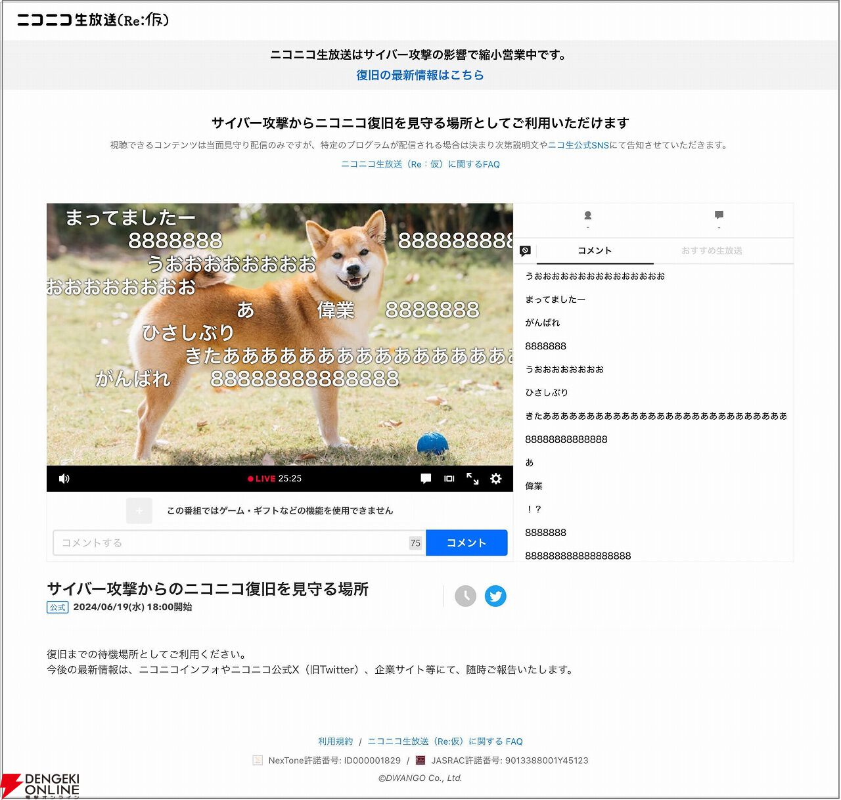Click the comment がんばれ in the list
The width and height of the screenshot is (841, 800).
(x=543, y=322)
